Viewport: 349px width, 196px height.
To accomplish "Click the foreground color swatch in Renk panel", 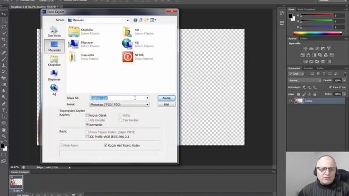I will 291,16.
